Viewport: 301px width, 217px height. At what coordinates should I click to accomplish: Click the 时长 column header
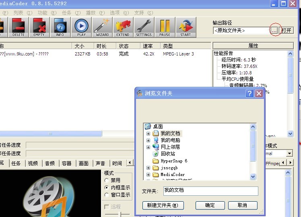(x=105, y=46)
